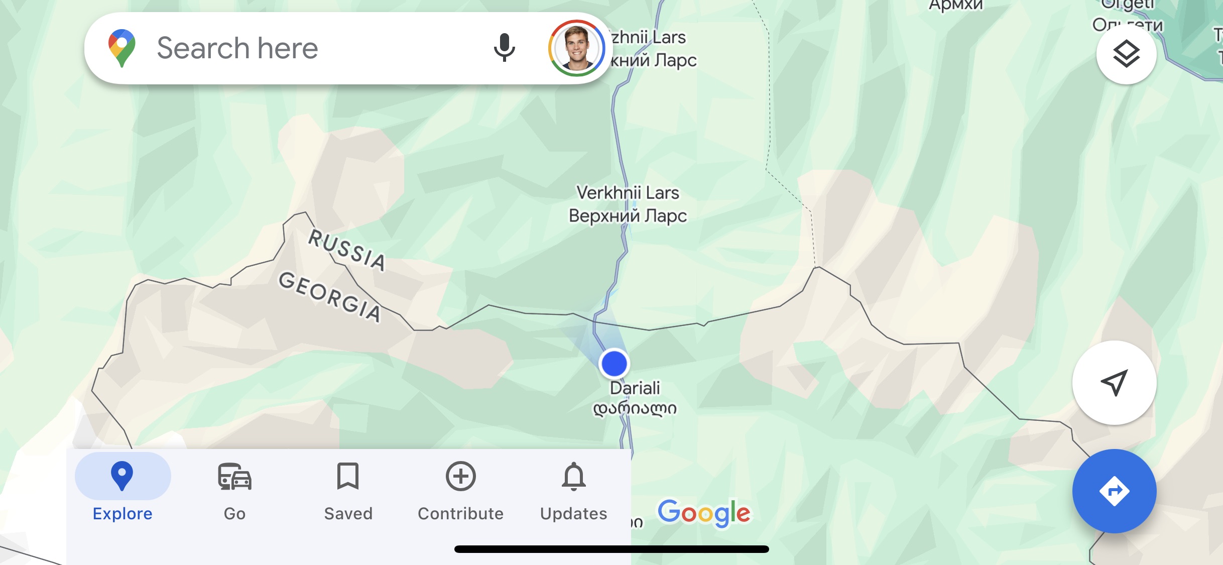
Task: Select the Dariali place label
Action: (635, 398)
